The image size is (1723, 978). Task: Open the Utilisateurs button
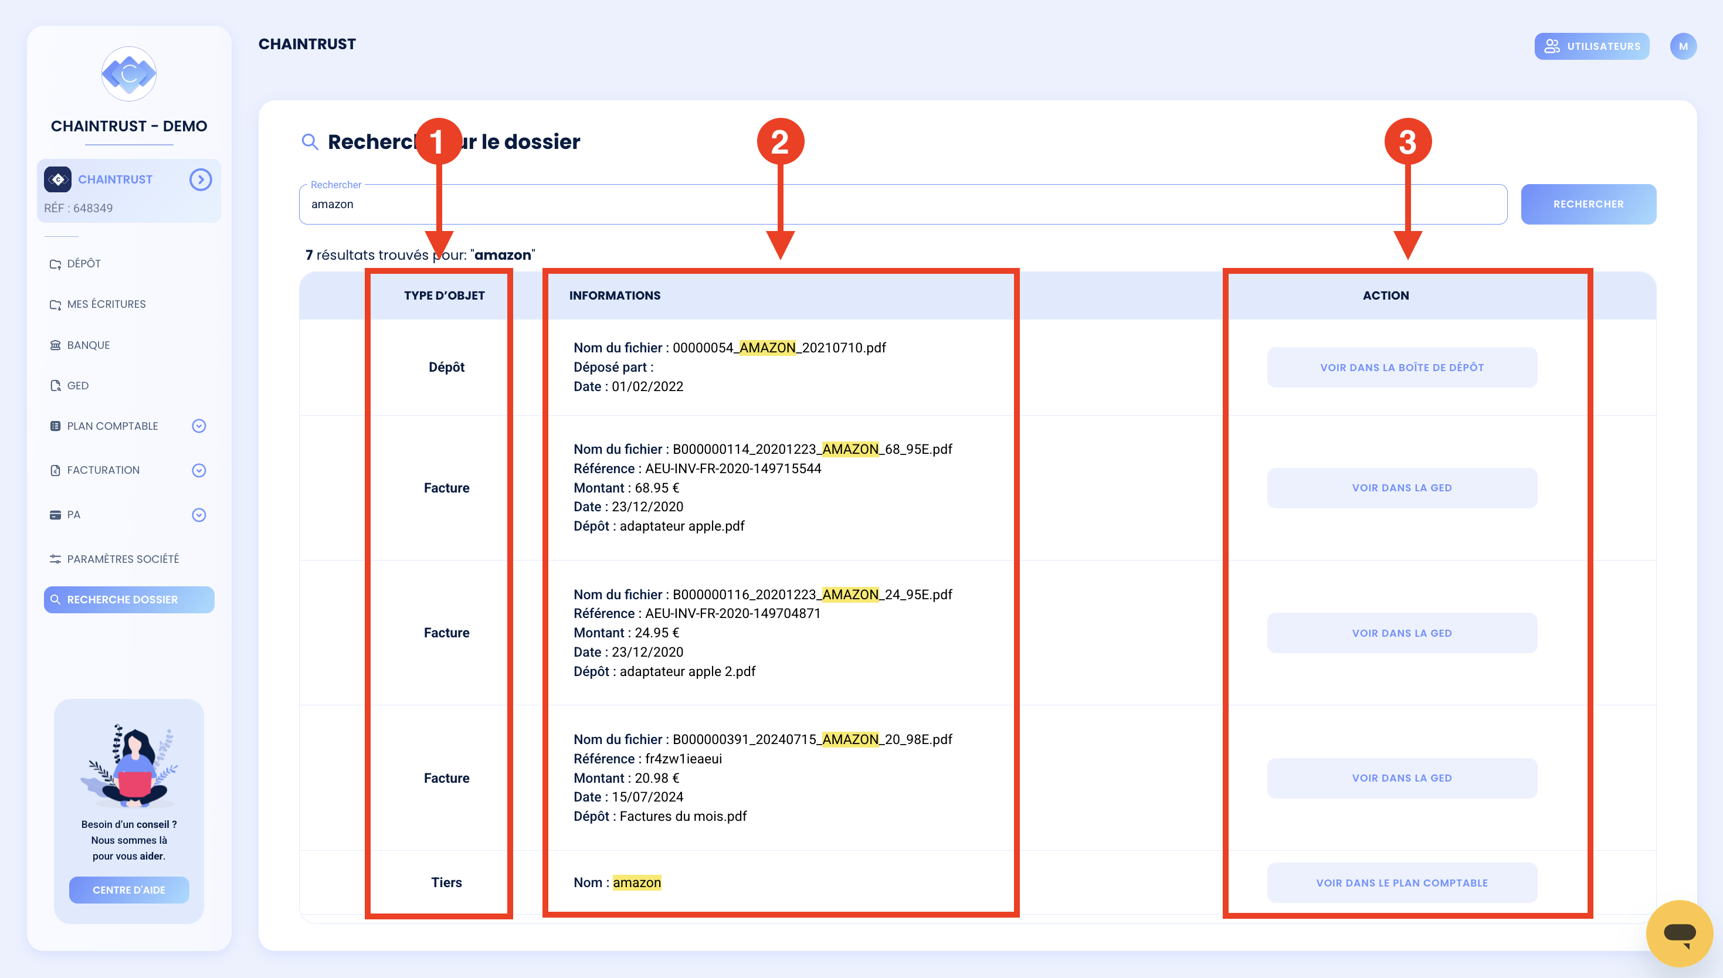tap(1591, 46)
